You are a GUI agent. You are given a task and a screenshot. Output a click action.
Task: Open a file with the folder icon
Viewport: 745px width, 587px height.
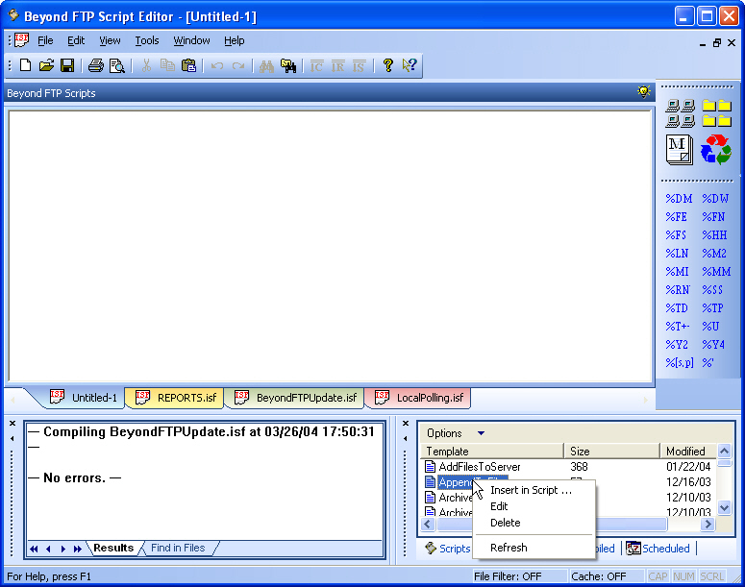(46, 65)
